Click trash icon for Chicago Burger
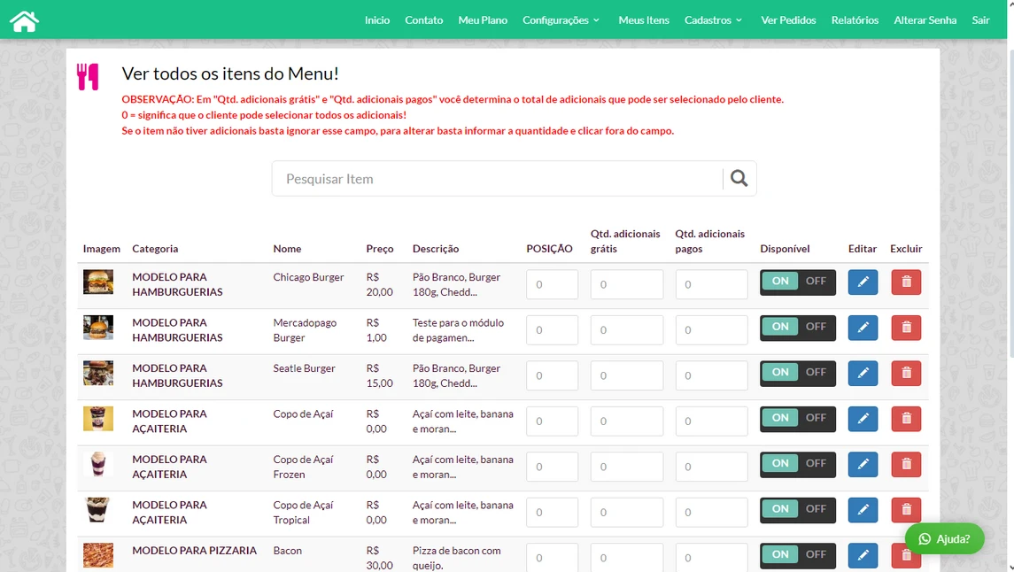 [905, 282]
